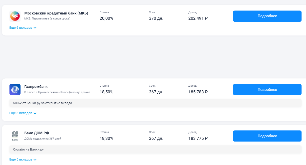Click the 'Онлайн на Банки.ру' banner

[x=155, y=150]
